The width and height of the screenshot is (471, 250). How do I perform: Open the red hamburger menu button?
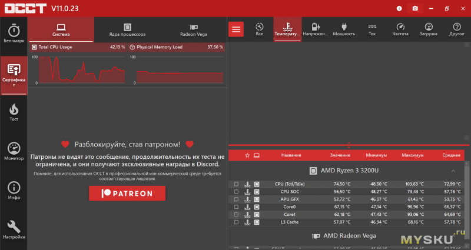236,29
